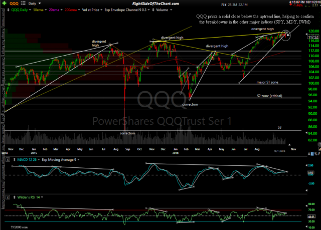Open the Exp Moving Average 9 dropdown
Image resolution: width=321 pixels, height=230 pixels.
pyautogui.click(x=78, y=160)
